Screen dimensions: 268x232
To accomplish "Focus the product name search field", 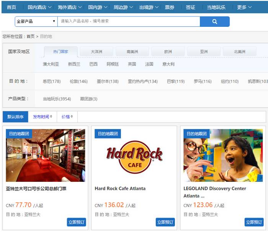I will click(x=129, y=21).
